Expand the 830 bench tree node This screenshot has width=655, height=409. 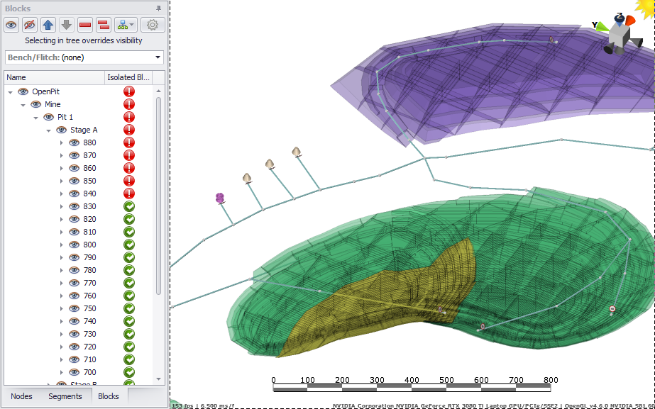click(62, 207)
